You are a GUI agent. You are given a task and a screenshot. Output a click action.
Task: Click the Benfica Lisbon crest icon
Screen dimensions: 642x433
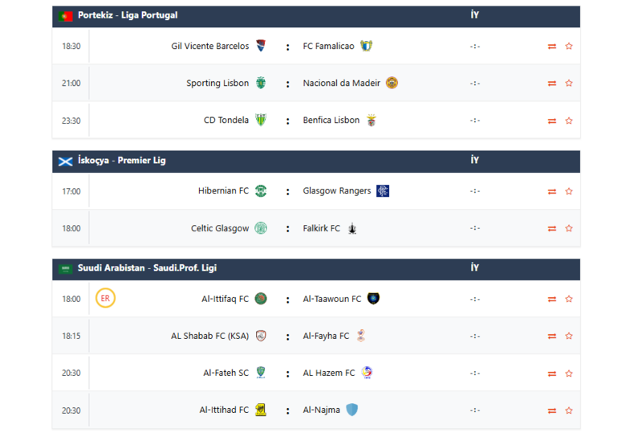[x=371, y=121]
